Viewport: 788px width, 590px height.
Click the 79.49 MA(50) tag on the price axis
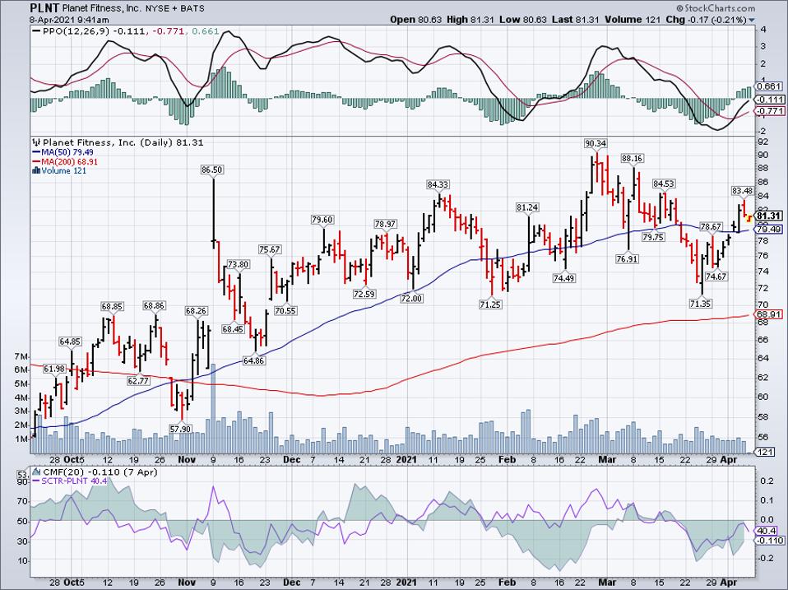point(769,229)
